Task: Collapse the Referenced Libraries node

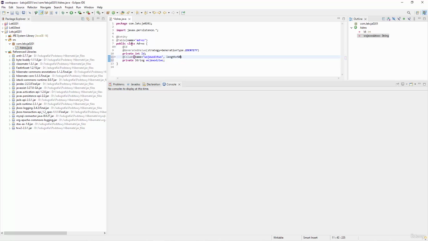Action: tap(6, 52)
